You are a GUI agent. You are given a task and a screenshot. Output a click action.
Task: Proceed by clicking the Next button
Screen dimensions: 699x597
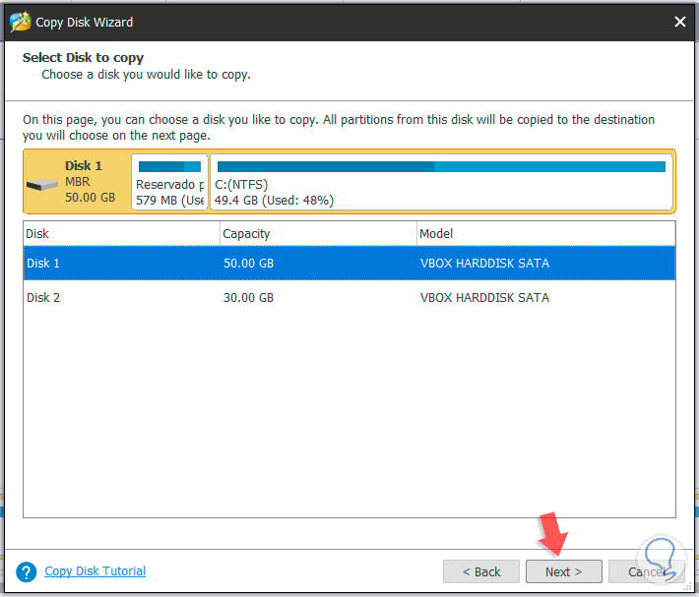pyautogui.click(x=563, y=571)
